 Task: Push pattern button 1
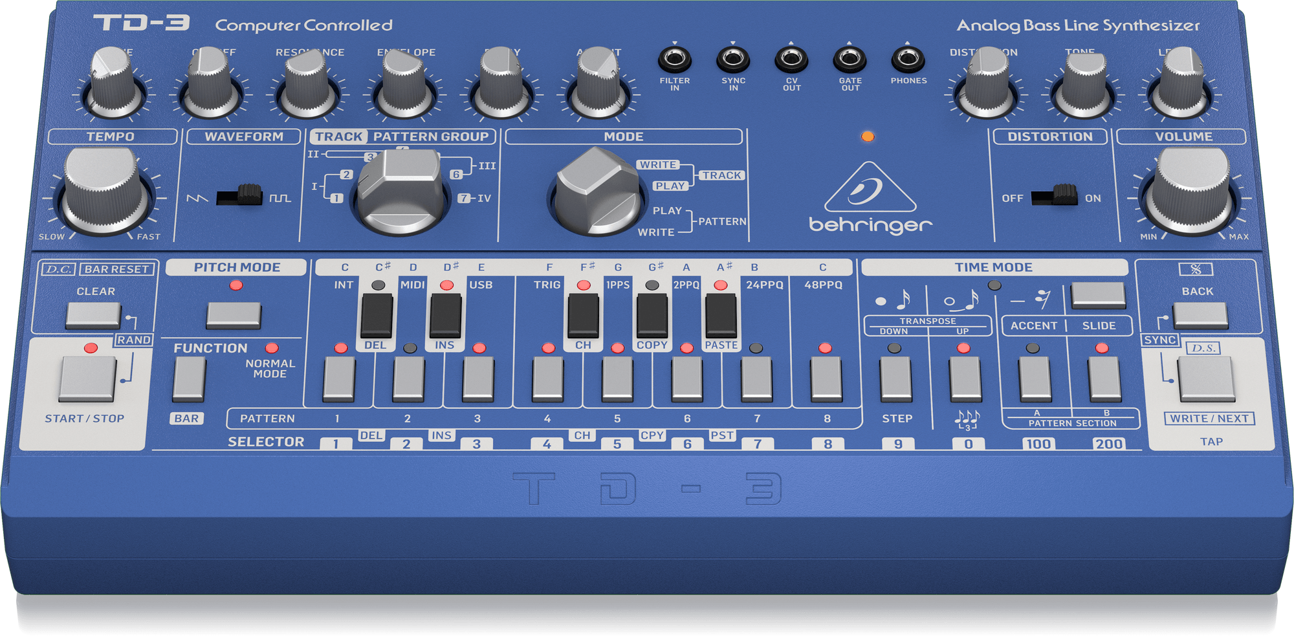coord(339,379)
